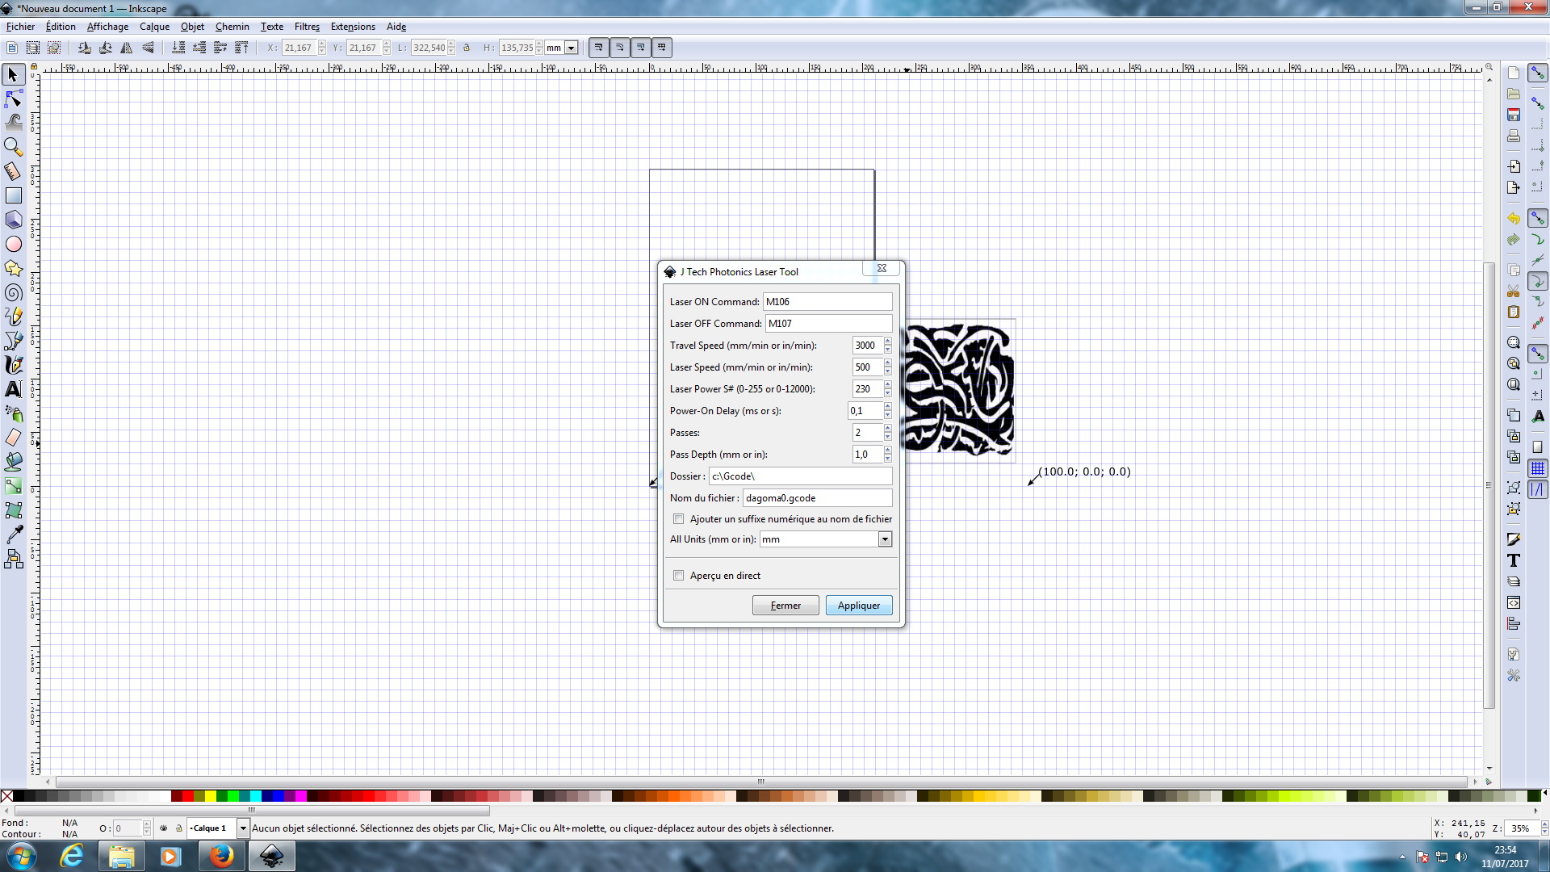Pick the black color swatch in palette

click(x=19, y=796)
